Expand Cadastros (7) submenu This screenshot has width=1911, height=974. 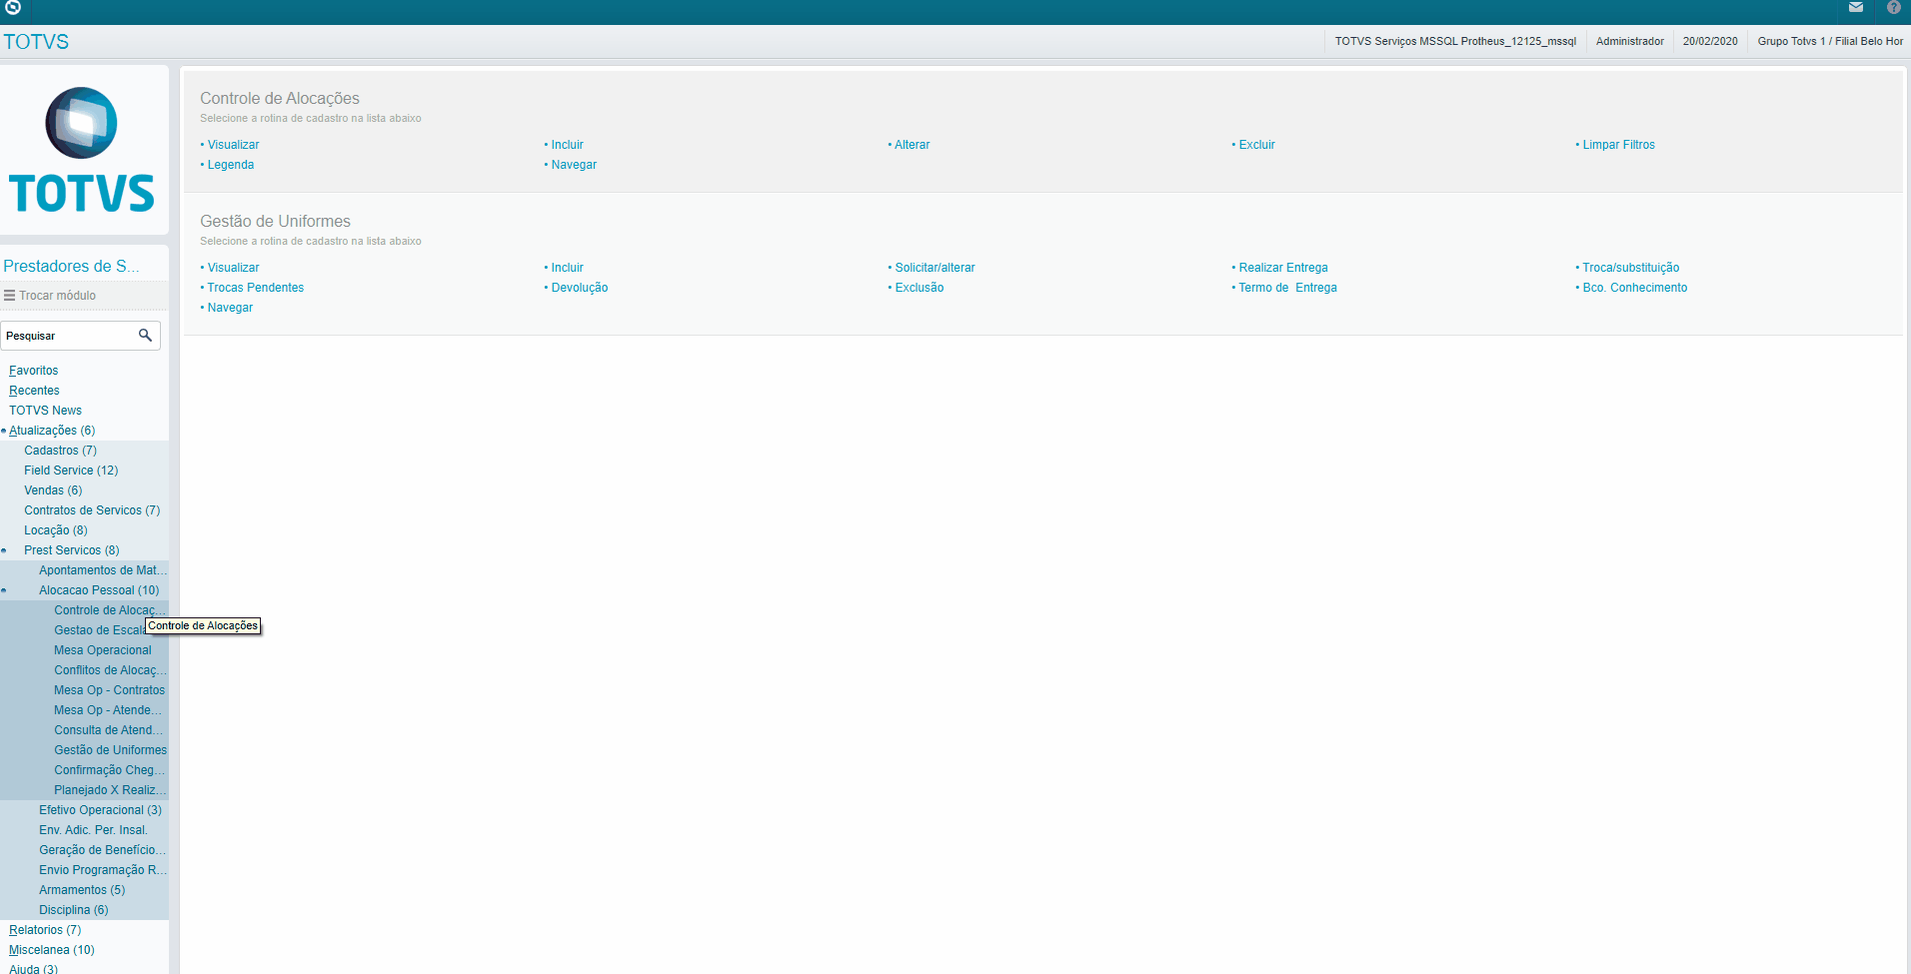pyautogui.click(x=60, y=451)
